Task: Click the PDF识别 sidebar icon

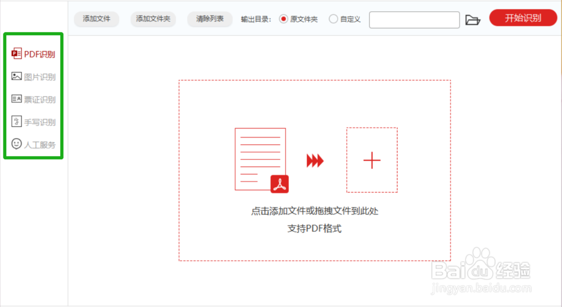Action: click(16, 54)
